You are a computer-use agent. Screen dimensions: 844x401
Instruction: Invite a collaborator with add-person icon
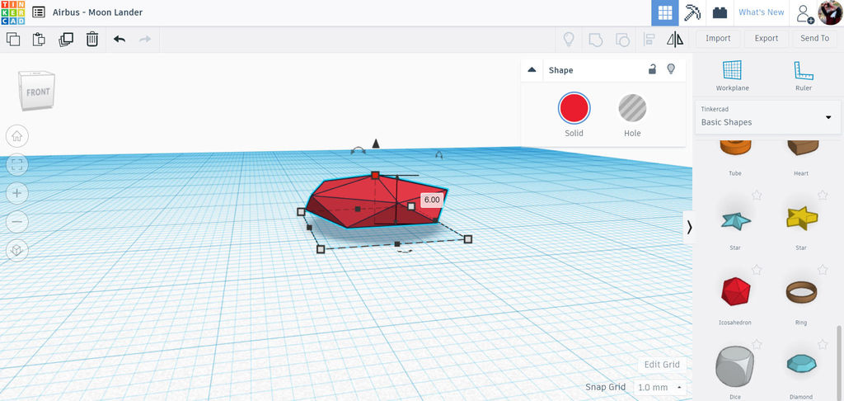[804, 13]
